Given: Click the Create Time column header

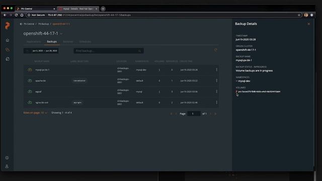Looking at the screenshot, I should pyautogui.click(x=186, y=61).
